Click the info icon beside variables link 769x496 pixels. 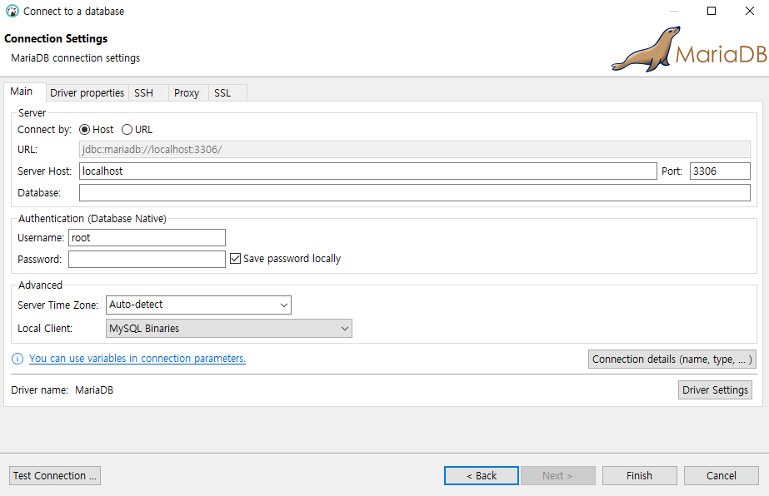click(17, 359)
